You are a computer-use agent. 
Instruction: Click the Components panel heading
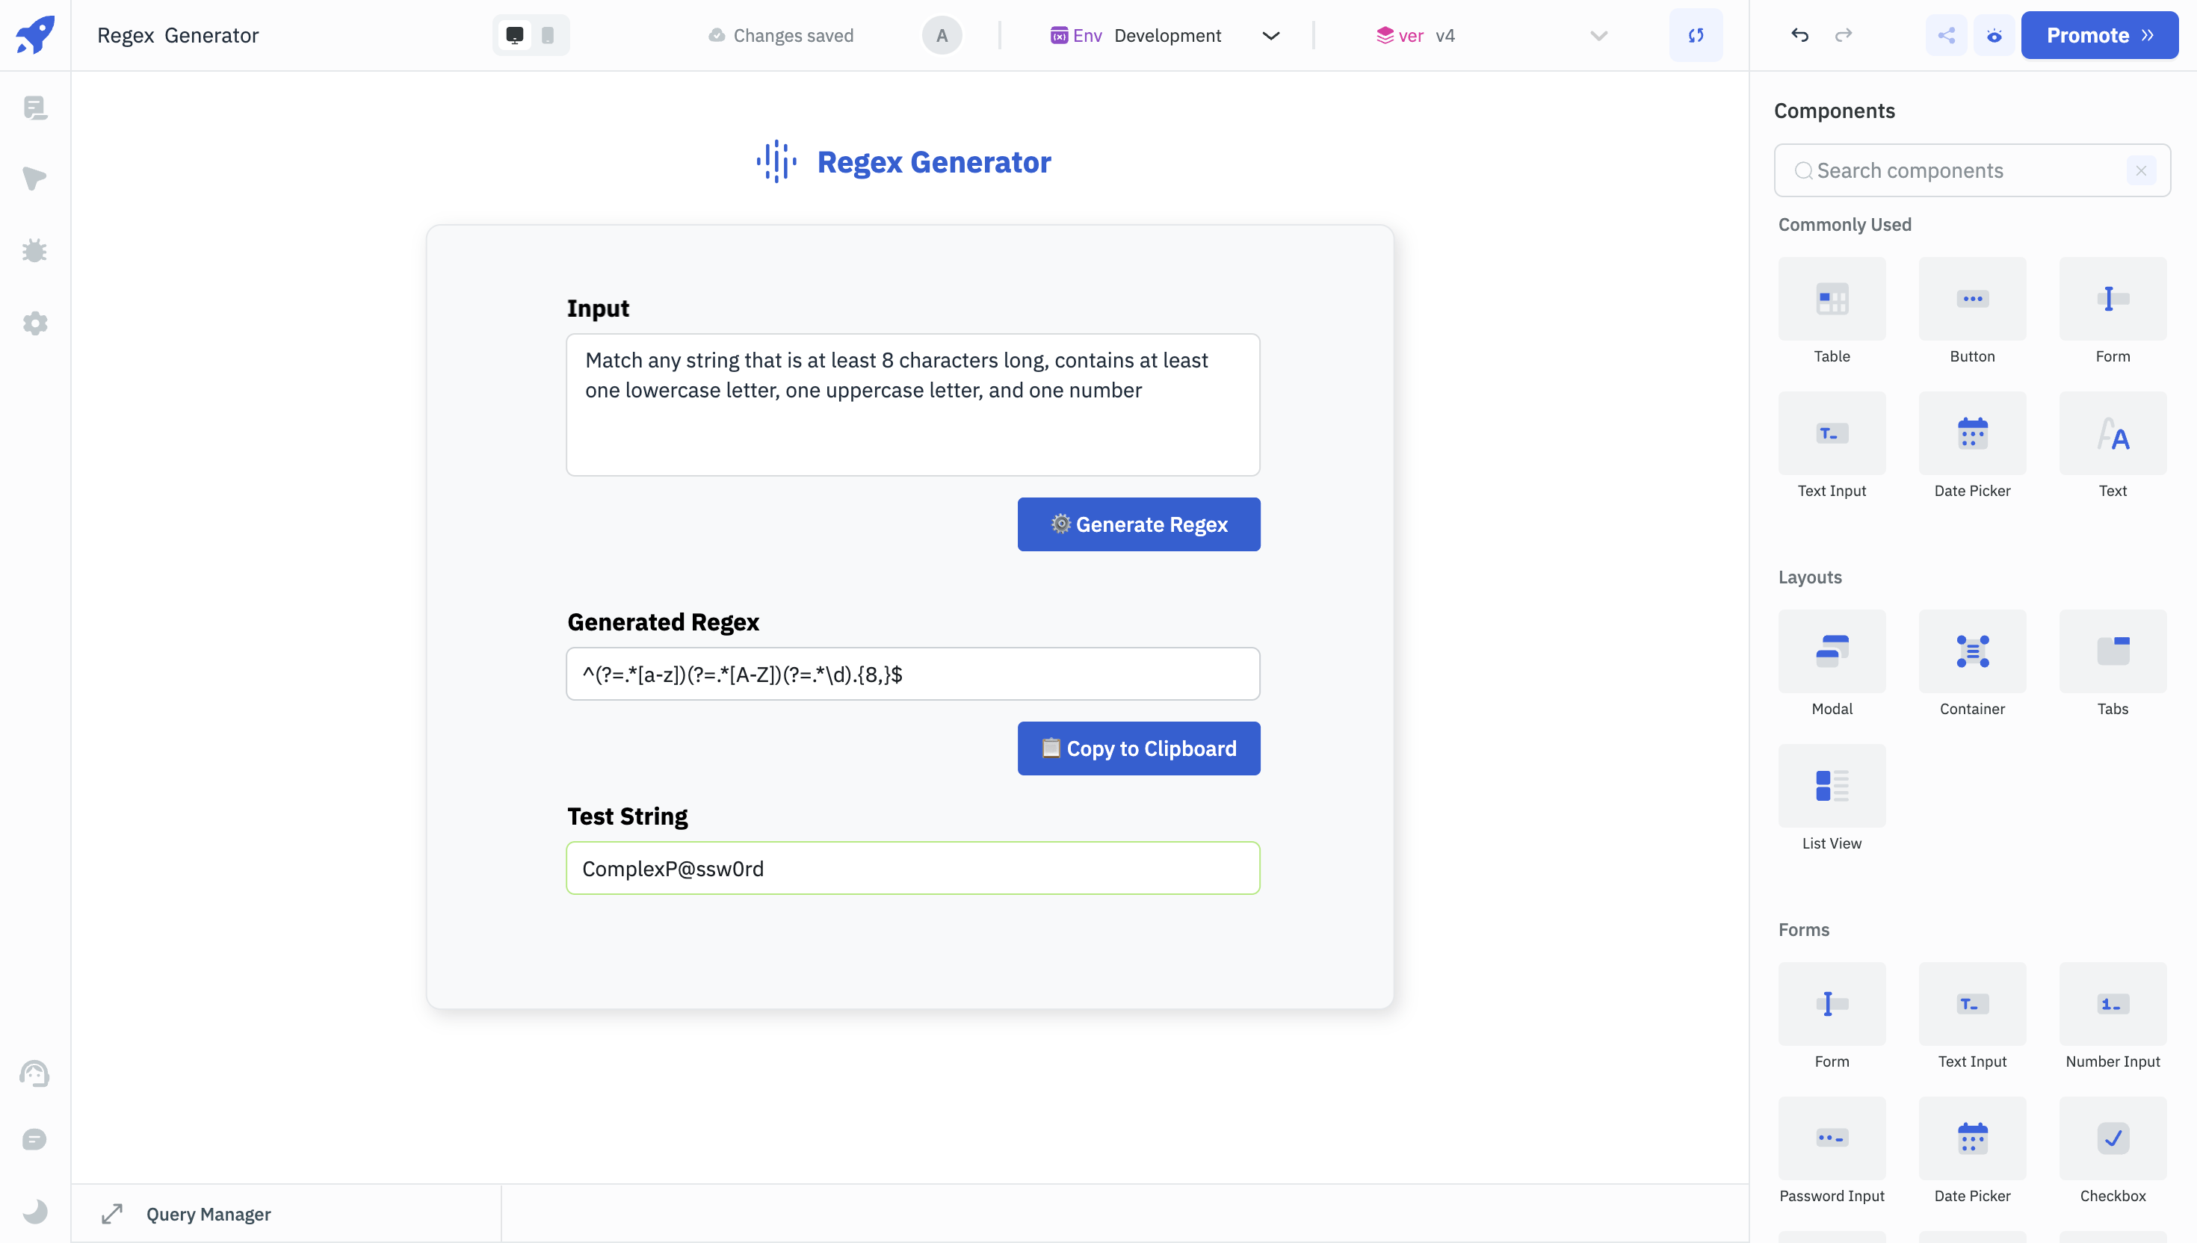[x=1835, y=111]
